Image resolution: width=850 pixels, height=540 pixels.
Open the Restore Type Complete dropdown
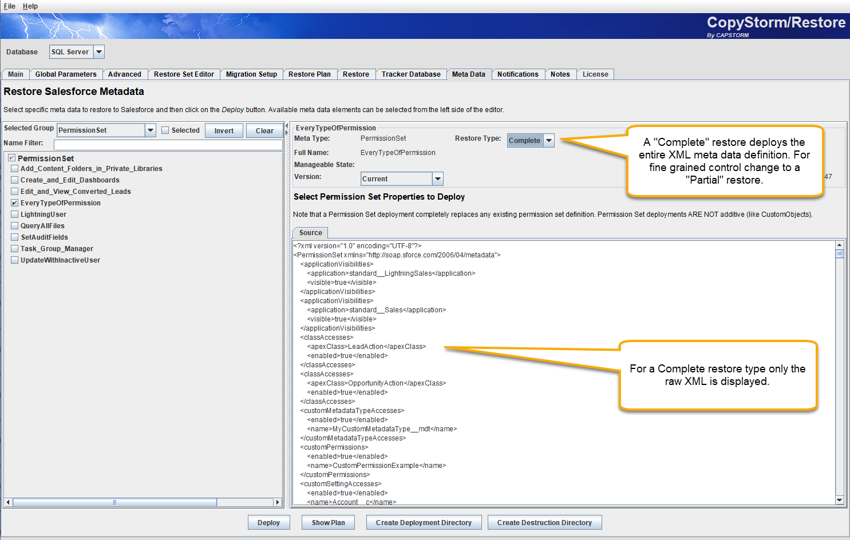[x=549, y=141]
